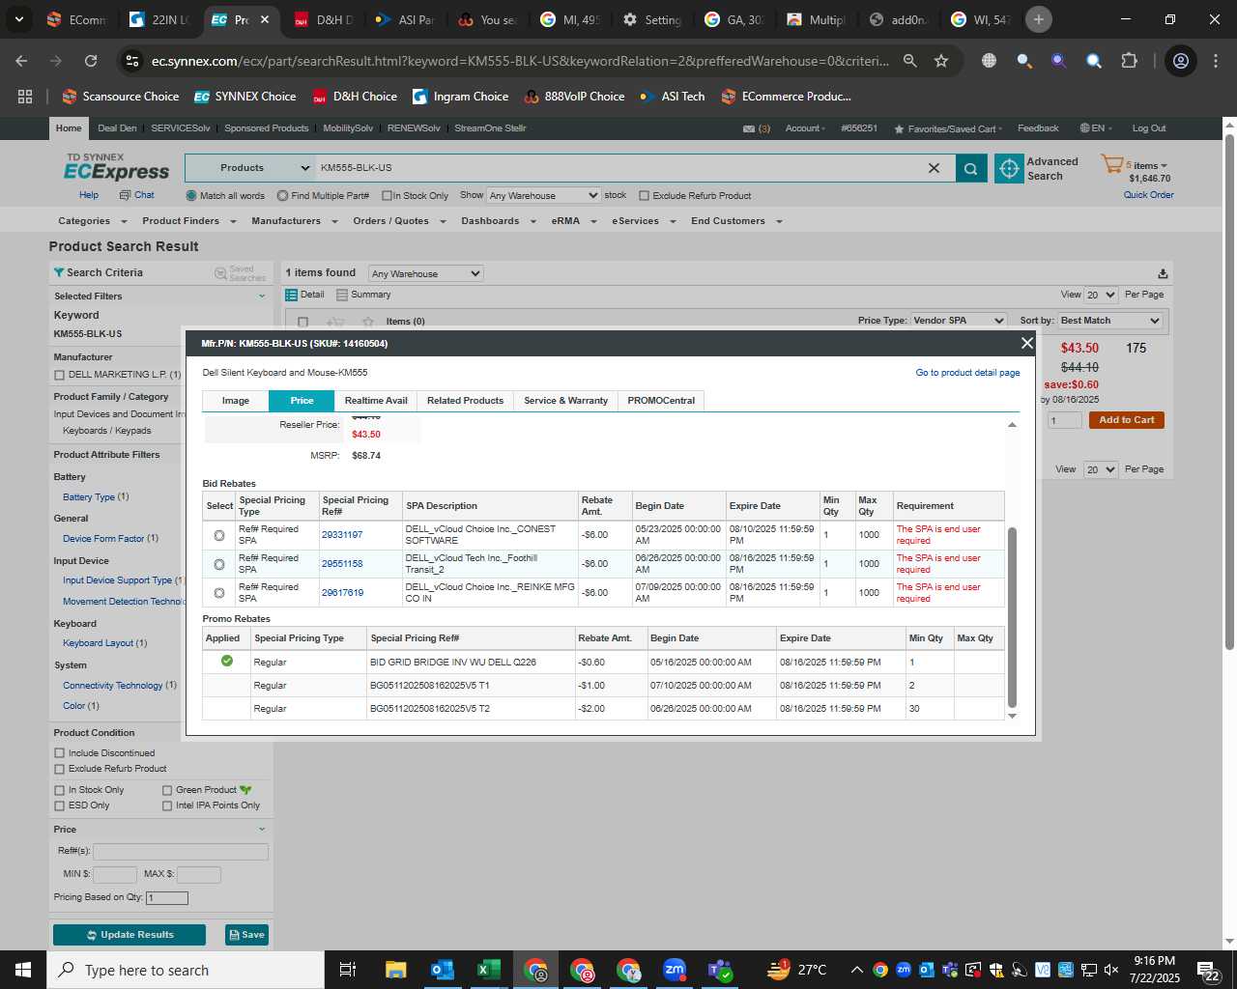
Task: Click the popup vertical scrollbar
Action: (x=1012, y=617)
